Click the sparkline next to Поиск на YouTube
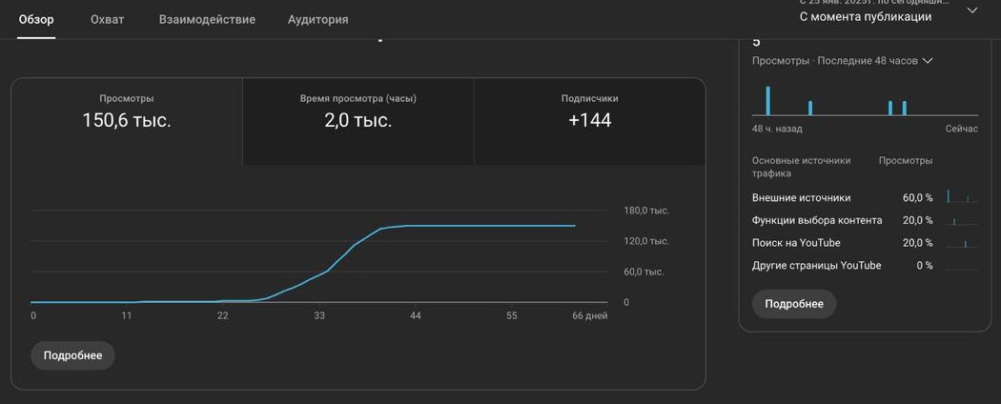Viewport: 1001px width, 404px height. (x=962, y=243)
